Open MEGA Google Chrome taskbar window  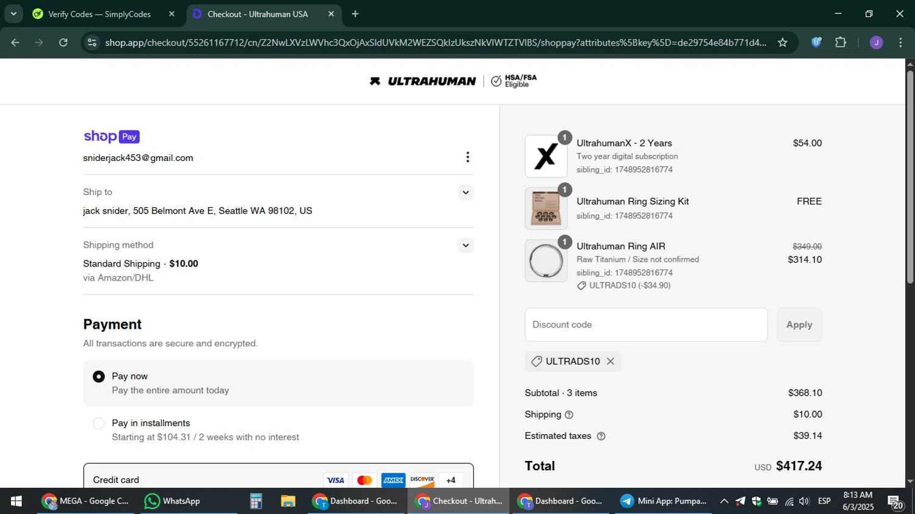[x=85, y=501]
